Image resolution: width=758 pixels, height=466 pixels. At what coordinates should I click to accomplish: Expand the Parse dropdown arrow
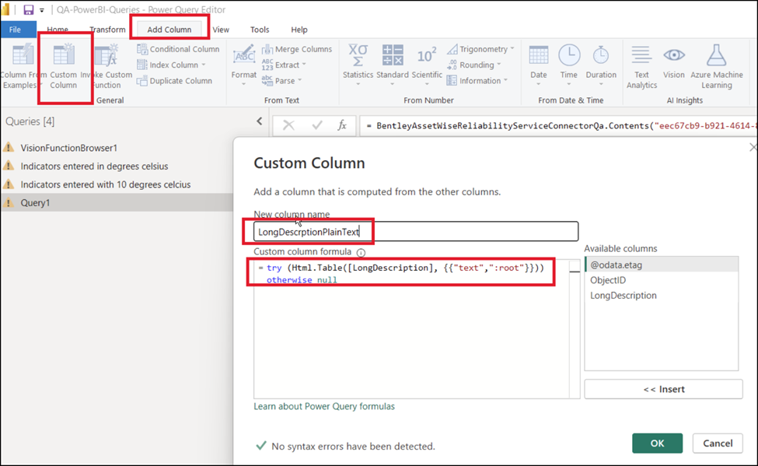300,80
